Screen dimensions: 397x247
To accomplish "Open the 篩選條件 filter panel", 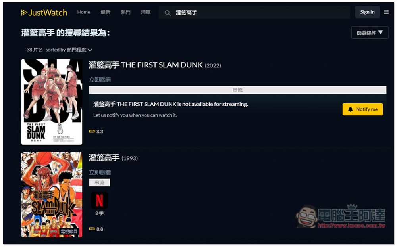I will [x=370, y=33].
